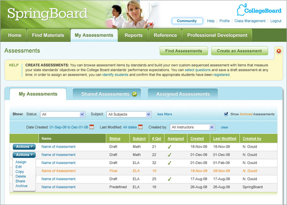Screen dimensions: 287x205
Task: Open the Class Management link
Action: pyautogui.click(x=250, y=21)
